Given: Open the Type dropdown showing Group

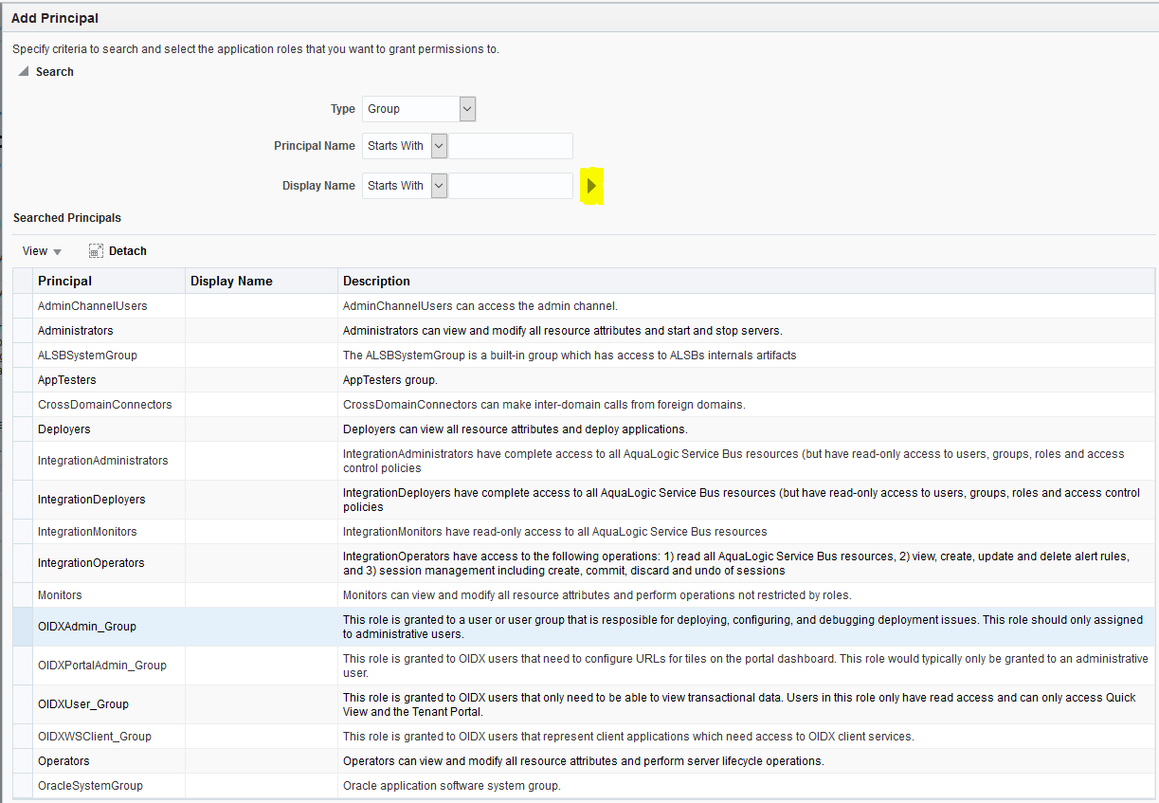Looking at the screenshot, I should tap(465, 108).
